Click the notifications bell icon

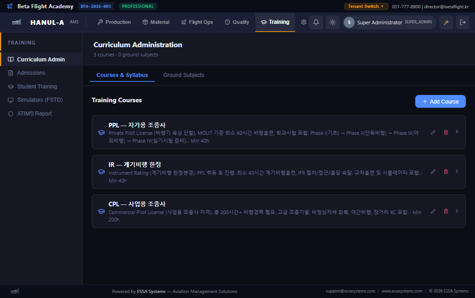pos(316,22)
